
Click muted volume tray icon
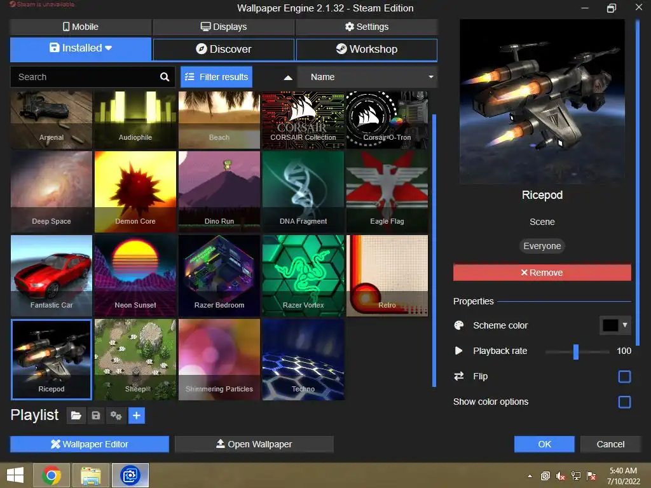click(x=561, y=476)
